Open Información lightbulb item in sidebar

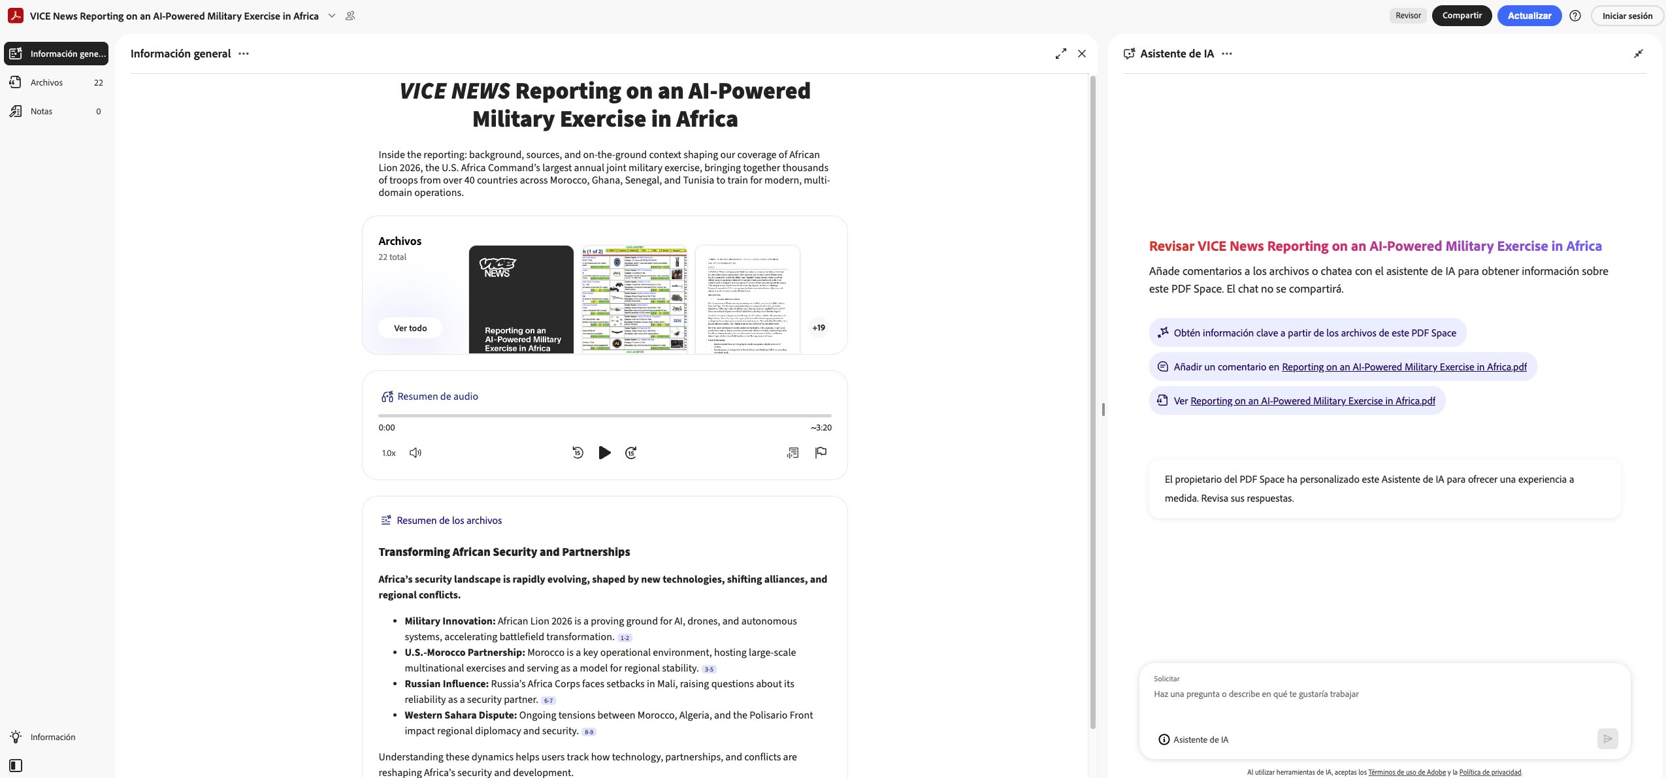pyautogui.click(x=43, y=737)
